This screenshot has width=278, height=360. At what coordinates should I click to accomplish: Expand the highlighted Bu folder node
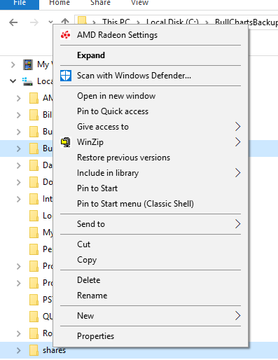[19, 148]
